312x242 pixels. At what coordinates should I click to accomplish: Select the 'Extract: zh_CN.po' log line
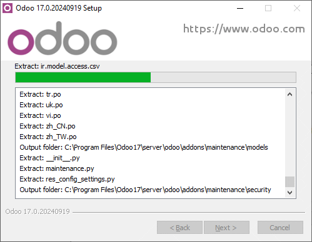[48, 126]
